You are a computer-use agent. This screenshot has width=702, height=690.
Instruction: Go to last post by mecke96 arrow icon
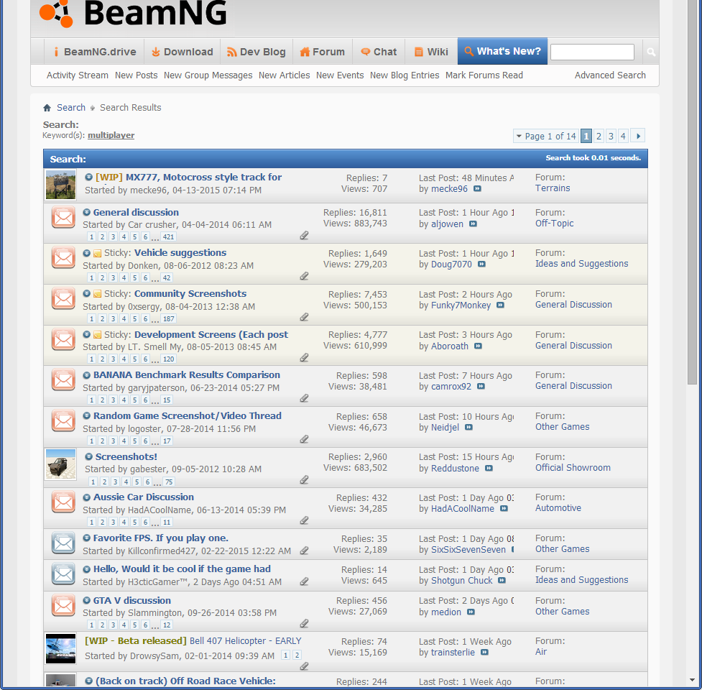(477, 189)
